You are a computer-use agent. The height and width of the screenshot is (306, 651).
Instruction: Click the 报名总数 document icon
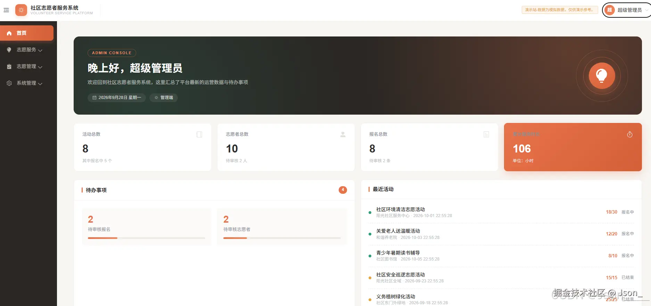pos(486,134)
